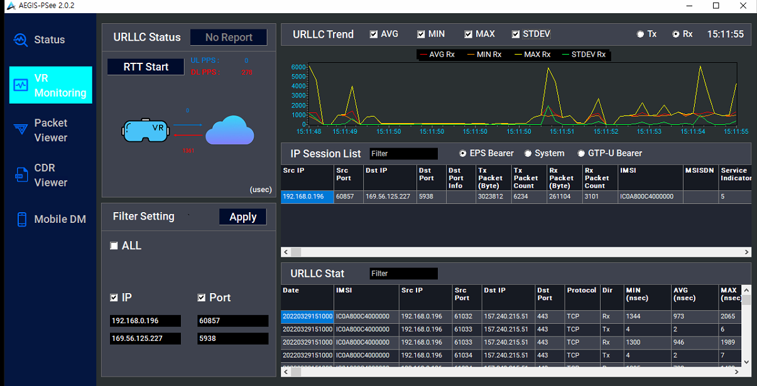Image resolution: width=757 pixels, height=386 pixels.
Task: Click the cloud icon in URLLC Status
Action: [x=229, y=130]
